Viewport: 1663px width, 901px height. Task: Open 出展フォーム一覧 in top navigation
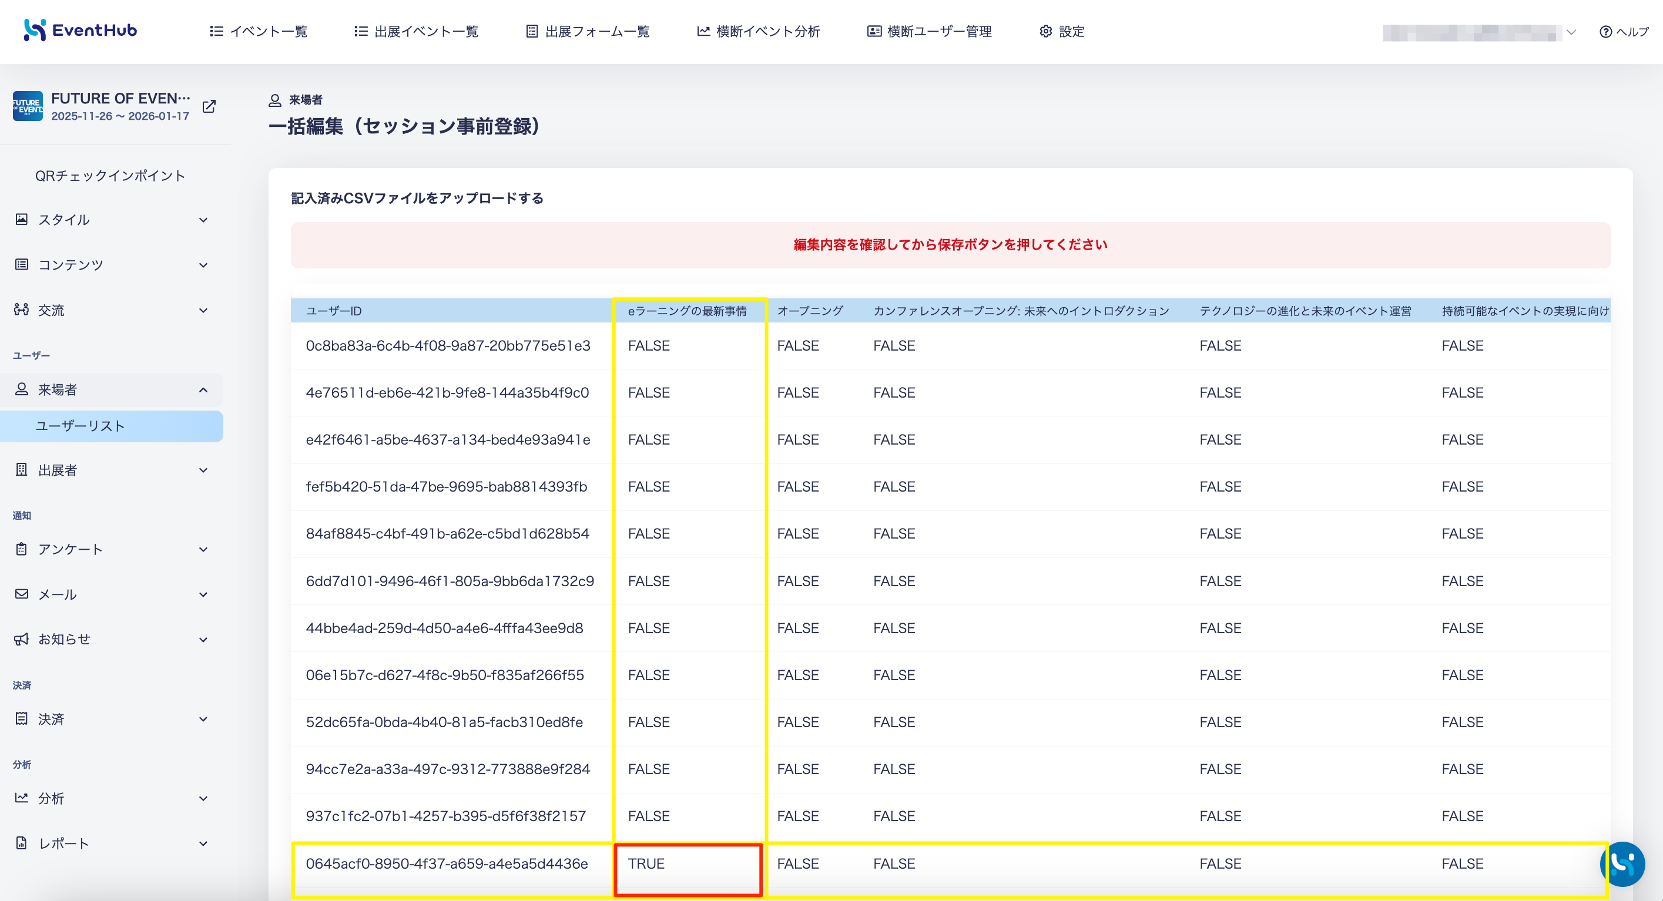tap(588, 31)
